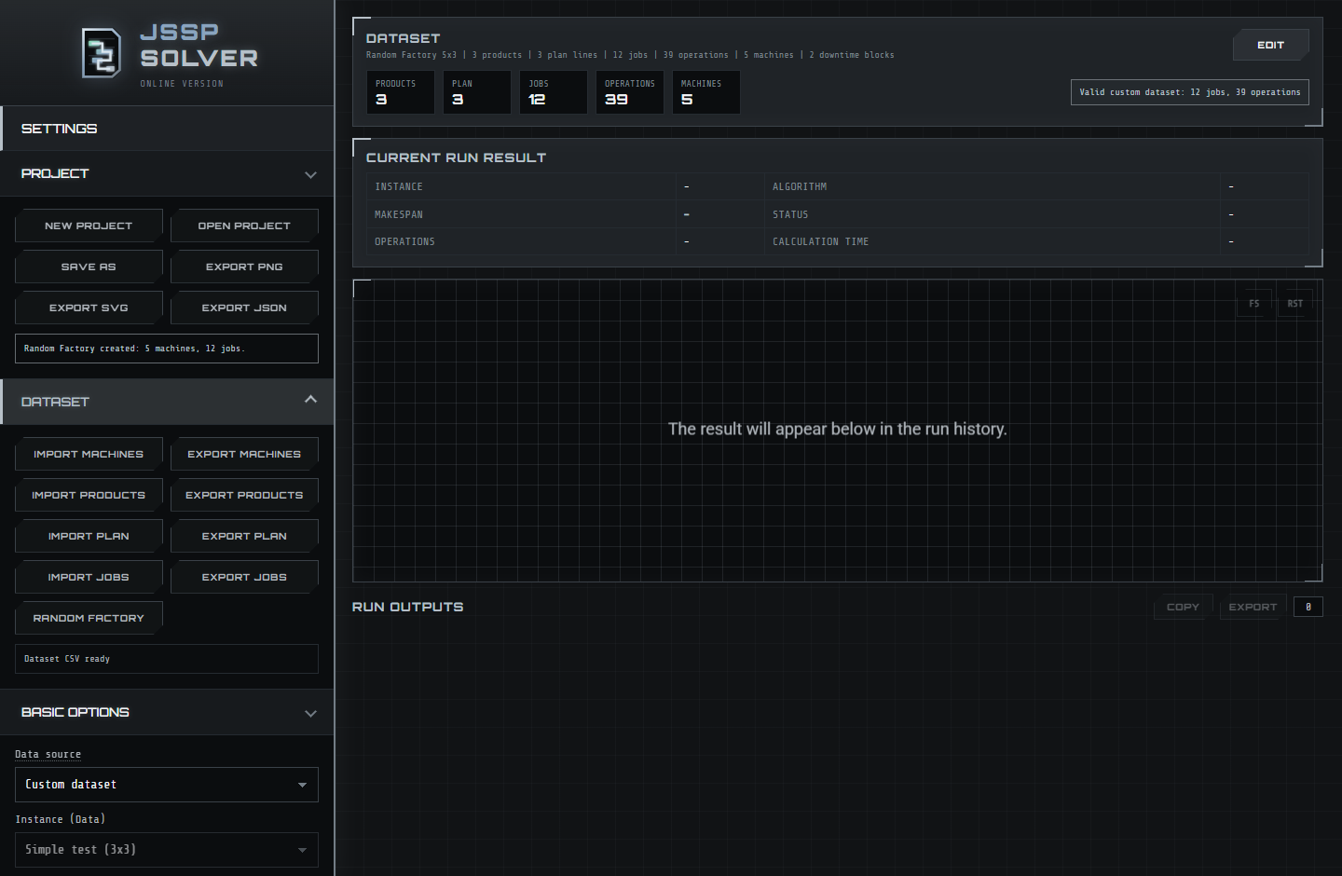Click the New Project button
This screenshot has height=876, width=1342.
click(x=89, y=226)
